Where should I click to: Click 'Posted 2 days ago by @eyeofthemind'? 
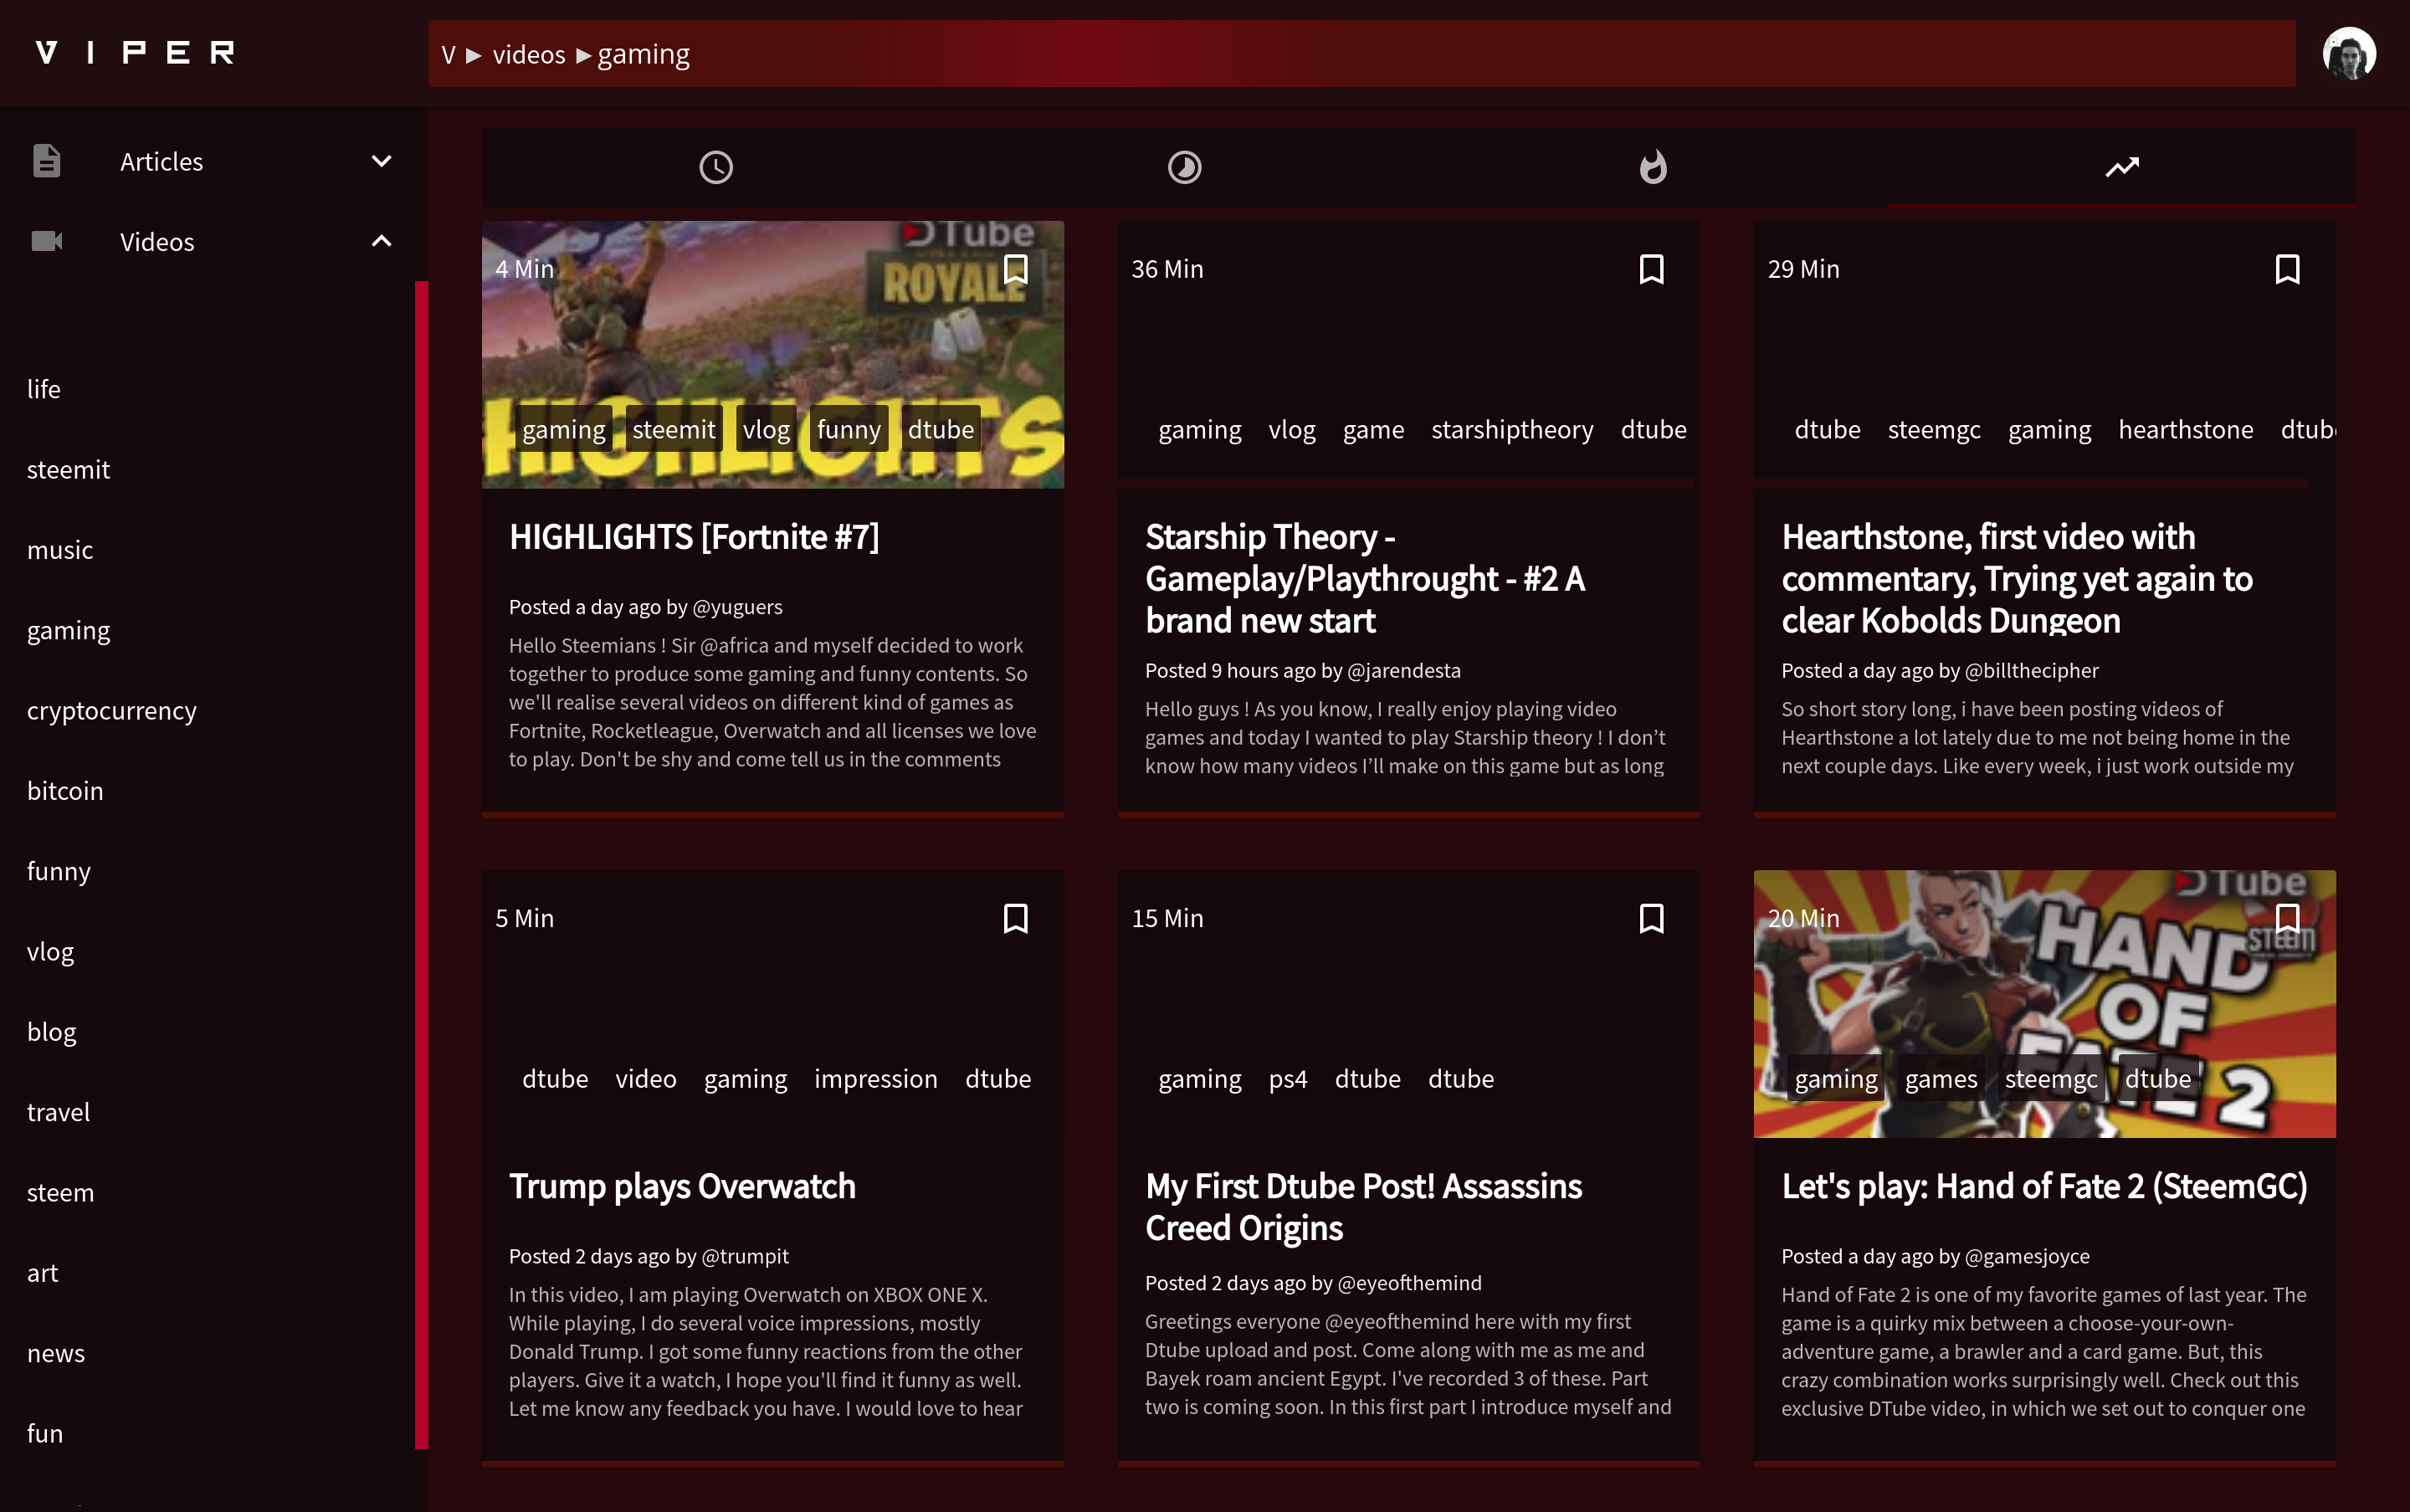point(1313,1283)
